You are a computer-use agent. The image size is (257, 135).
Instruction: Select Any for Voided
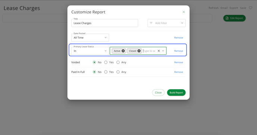click(118, 62)
